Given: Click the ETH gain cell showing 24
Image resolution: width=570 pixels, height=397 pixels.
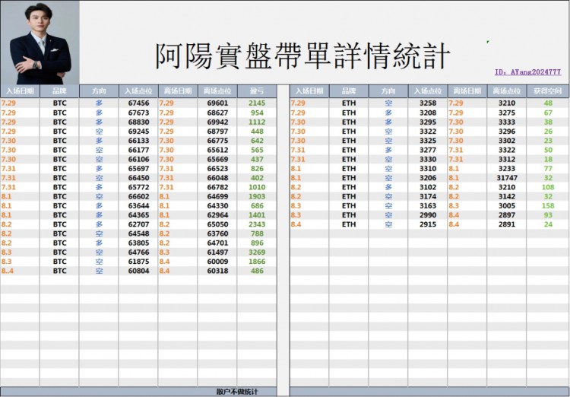Looking at the screenshot, I should (548, 224).
